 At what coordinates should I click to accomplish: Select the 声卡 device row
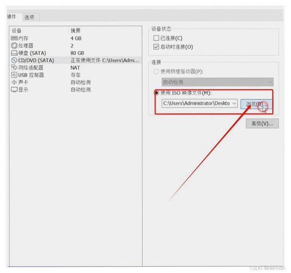point(76,82)
